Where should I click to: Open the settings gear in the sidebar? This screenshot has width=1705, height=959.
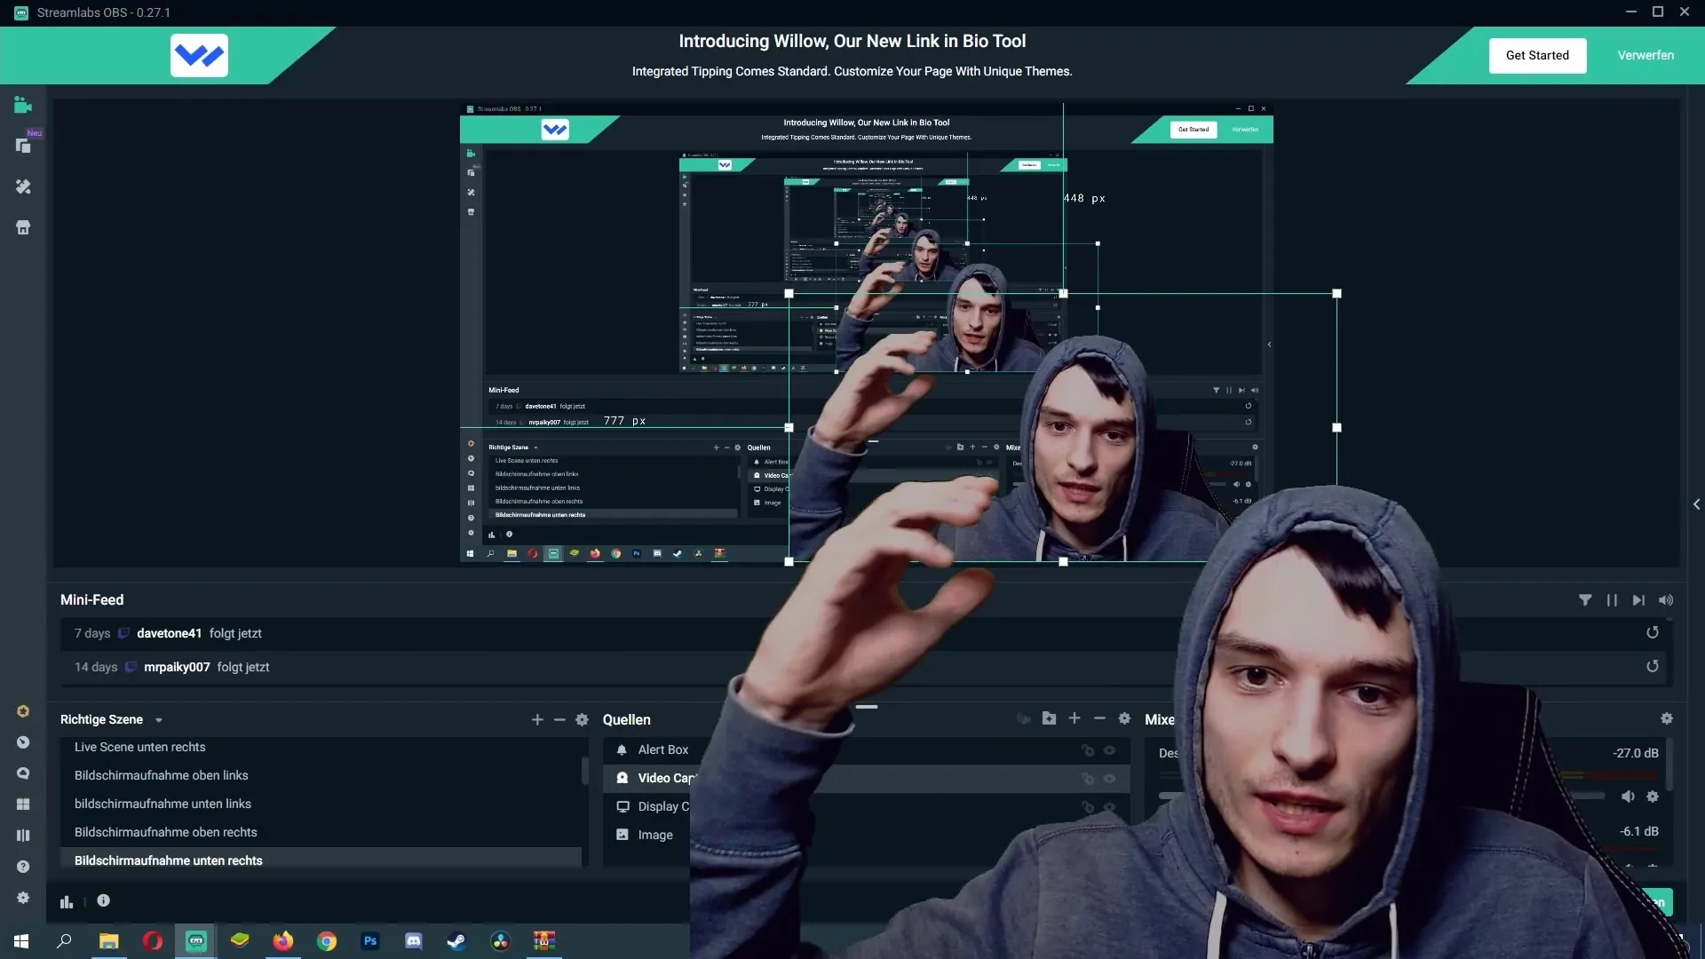pos(23,898)
